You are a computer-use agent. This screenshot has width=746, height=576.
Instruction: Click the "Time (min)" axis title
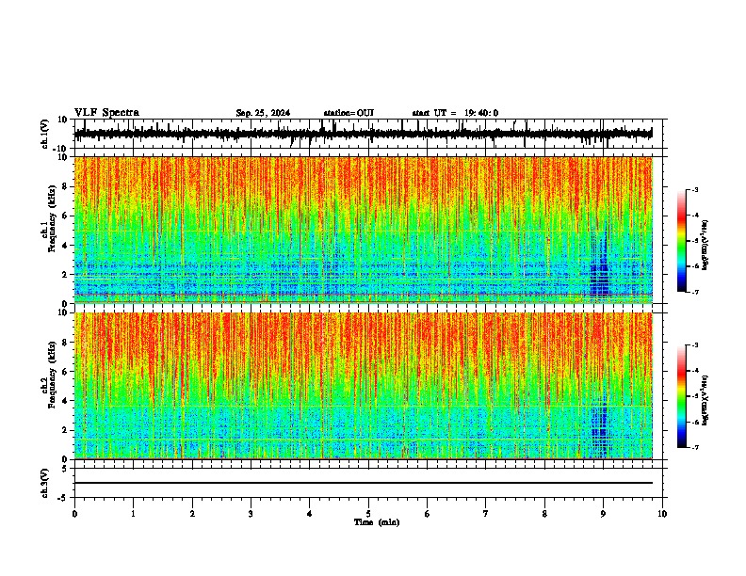click(377, 522)
